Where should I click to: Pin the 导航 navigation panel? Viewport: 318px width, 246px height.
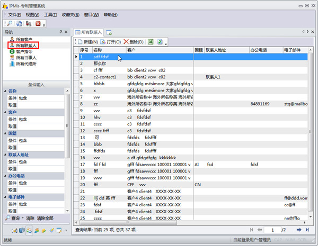tap(60, 32)
